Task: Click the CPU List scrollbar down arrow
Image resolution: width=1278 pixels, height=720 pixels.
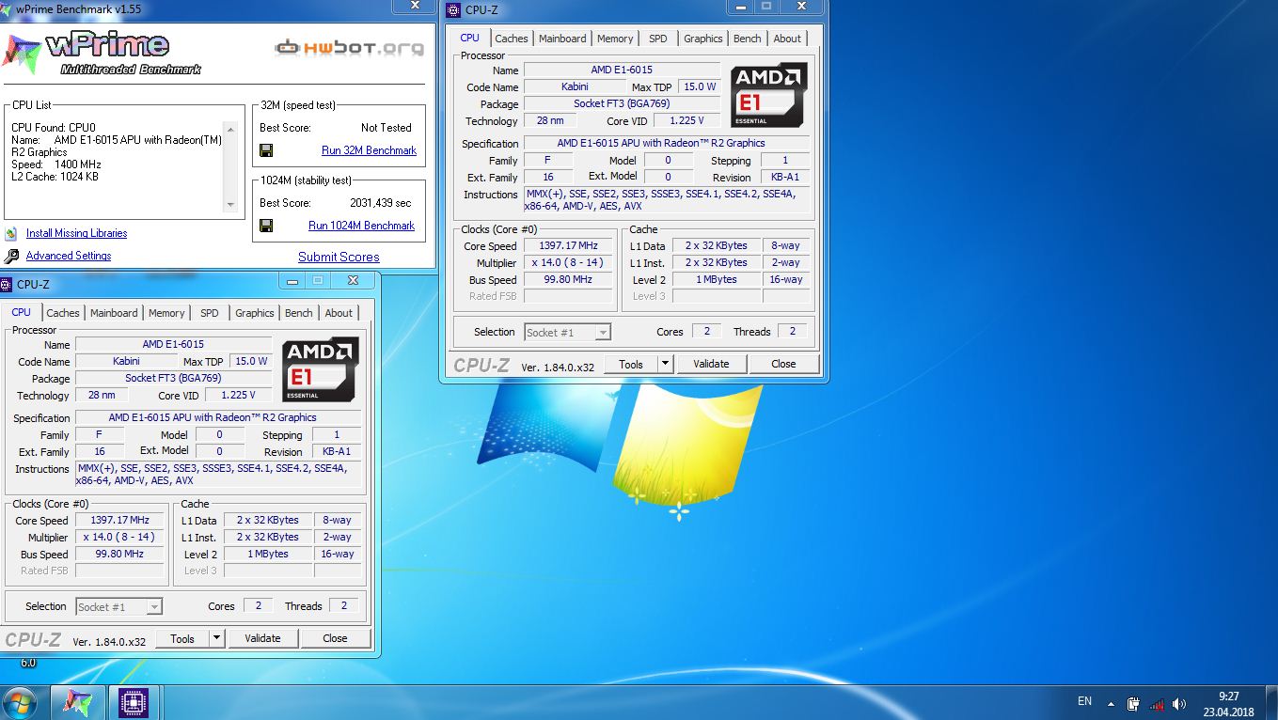Action: 230,204
